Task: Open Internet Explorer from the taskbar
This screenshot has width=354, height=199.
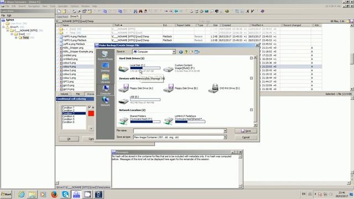Action: [x=22, y=194]
